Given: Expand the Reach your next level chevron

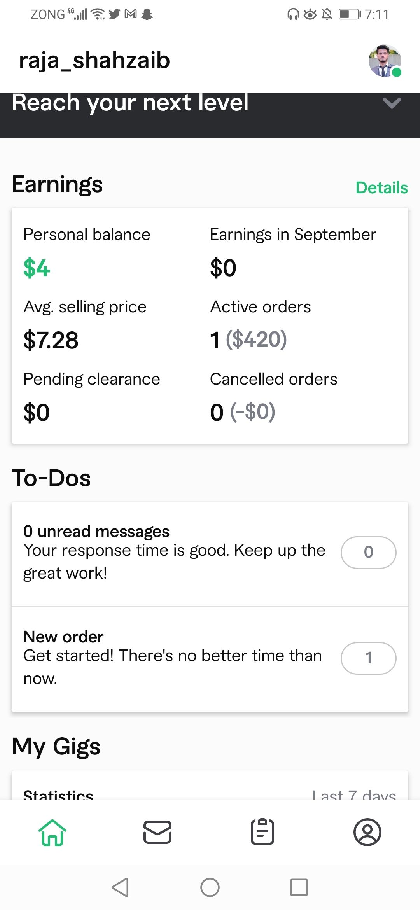Looking at the screenshot, I should point(392,103).
